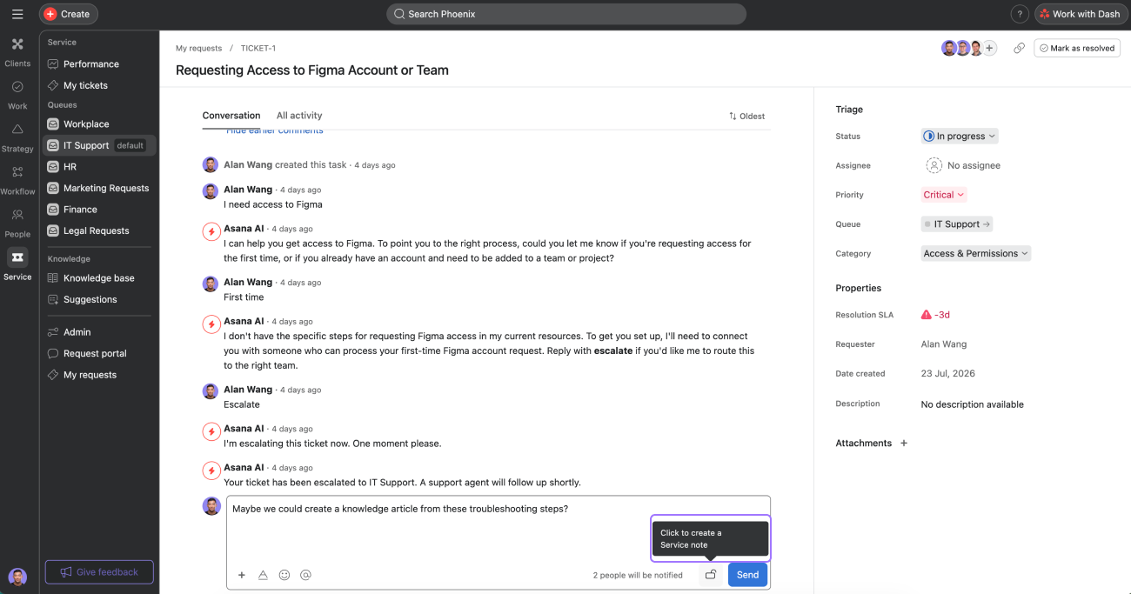
Task: Click the requester name Alan Wang
Action: click(x=944, y=344)
